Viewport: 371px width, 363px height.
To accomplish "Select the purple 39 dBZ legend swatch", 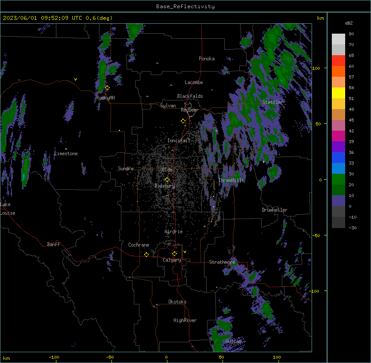I will (338, 147).
